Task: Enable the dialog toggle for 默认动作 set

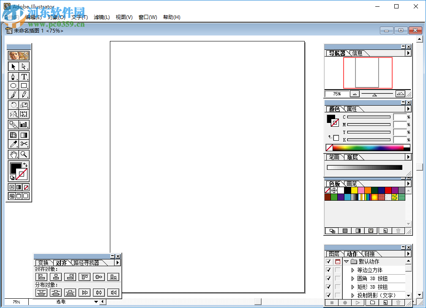Action: coord(338,262)
